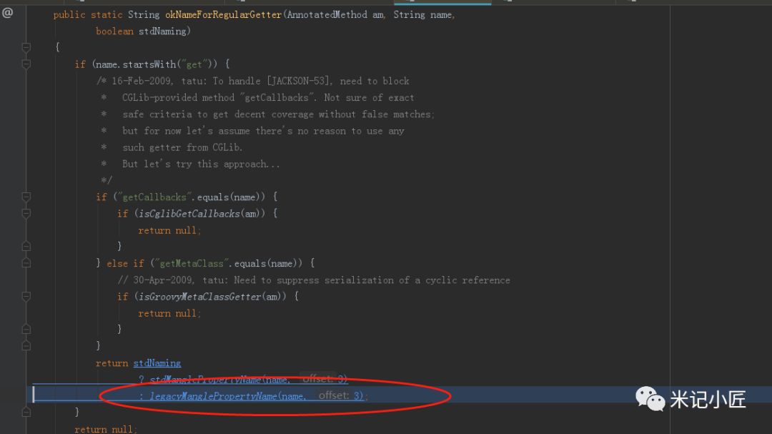Image resolution: width=772 pixels, height=434 pixels.
Task: Click the fold marker beside the method opening brace
Action: pos(26,47)
